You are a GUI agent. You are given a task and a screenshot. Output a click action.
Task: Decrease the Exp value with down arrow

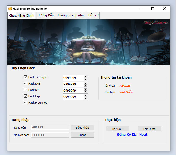(86, 98)
